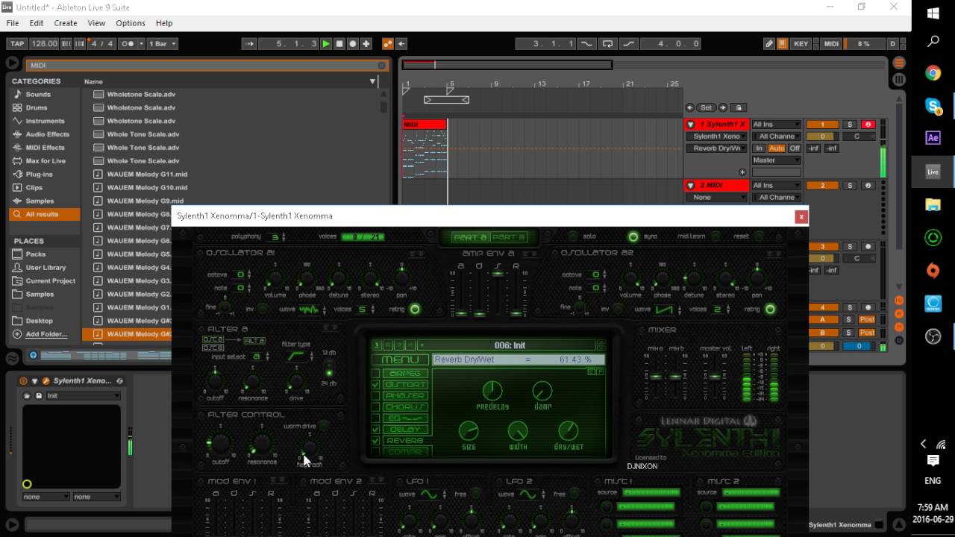The width and height of the screenshot is (955, 537).
Task: Fold track 2 MIDI triangle
Action: point(692,185)
